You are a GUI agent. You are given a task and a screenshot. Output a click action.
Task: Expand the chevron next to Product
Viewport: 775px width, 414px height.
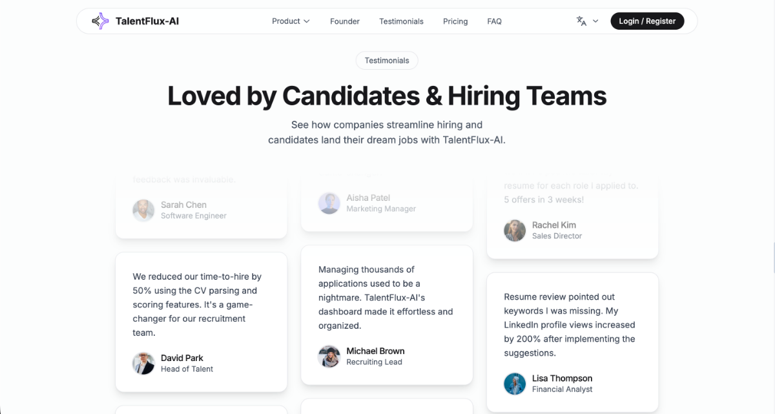point(306,21)
